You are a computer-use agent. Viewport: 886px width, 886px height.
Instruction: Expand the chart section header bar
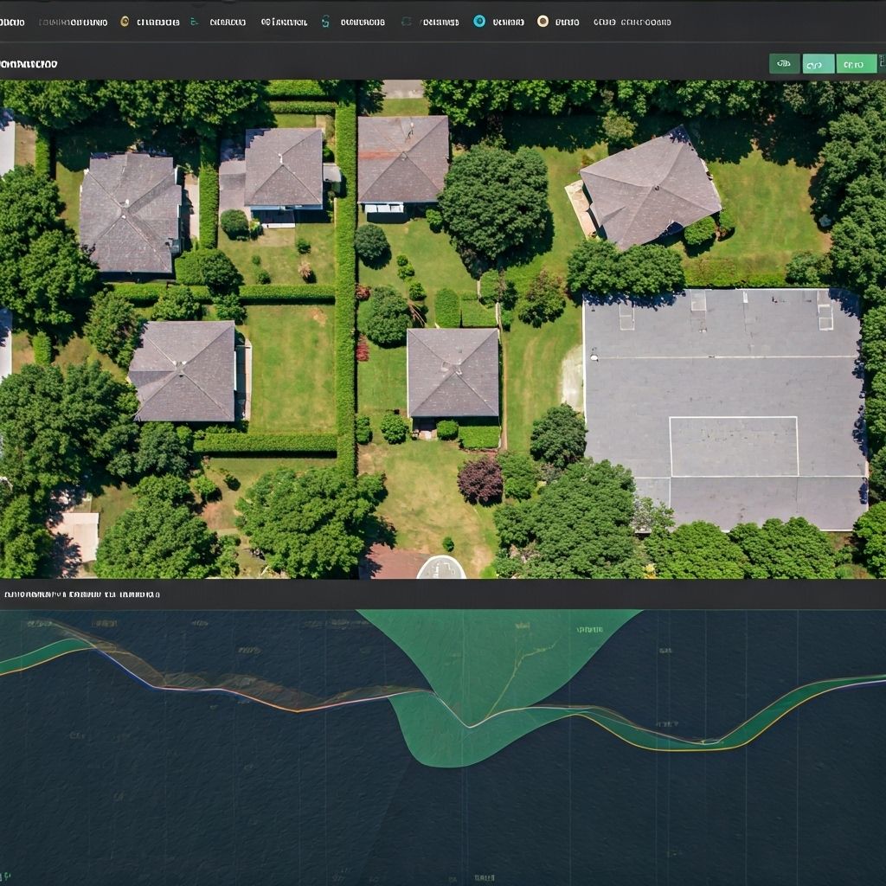(x=443, y=594)
